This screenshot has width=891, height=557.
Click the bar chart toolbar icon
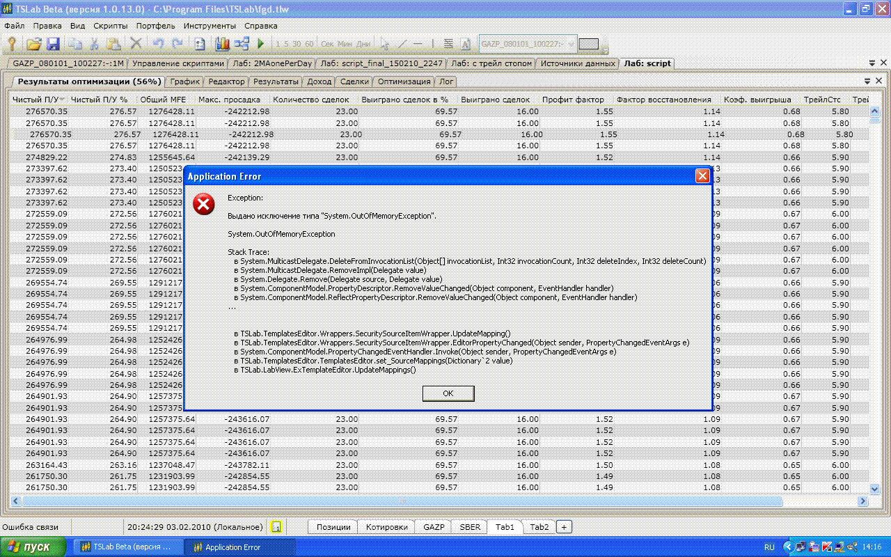222,44
